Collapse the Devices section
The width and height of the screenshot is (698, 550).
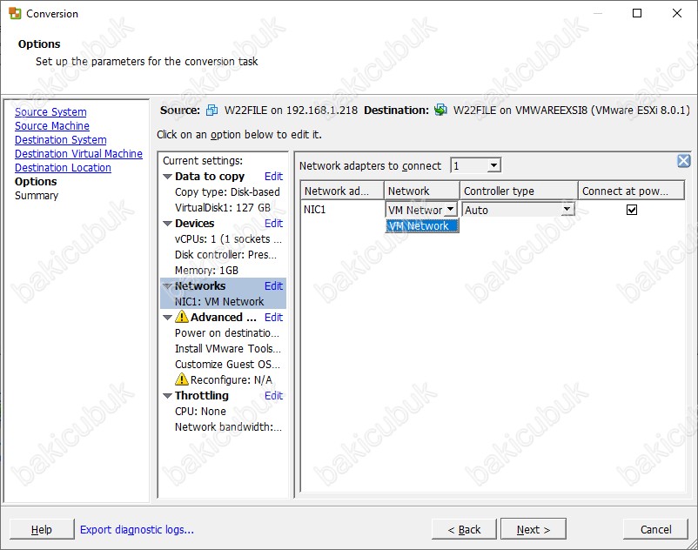(x=167, y=224)
